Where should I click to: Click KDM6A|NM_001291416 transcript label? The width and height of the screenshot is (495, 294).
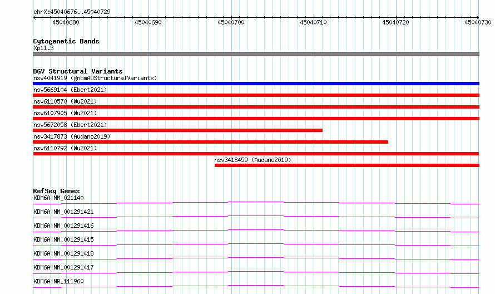[x=63, y=226]
